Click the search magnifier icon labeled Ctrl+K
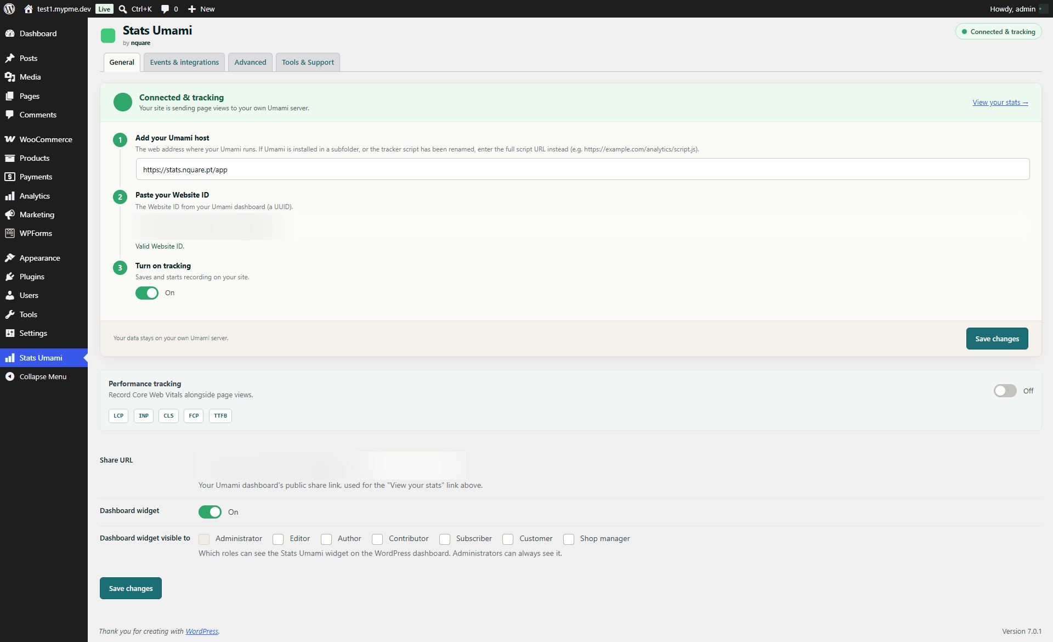Screen dimensions: 1053x642 pyautogui.click(x=123, y=9)
